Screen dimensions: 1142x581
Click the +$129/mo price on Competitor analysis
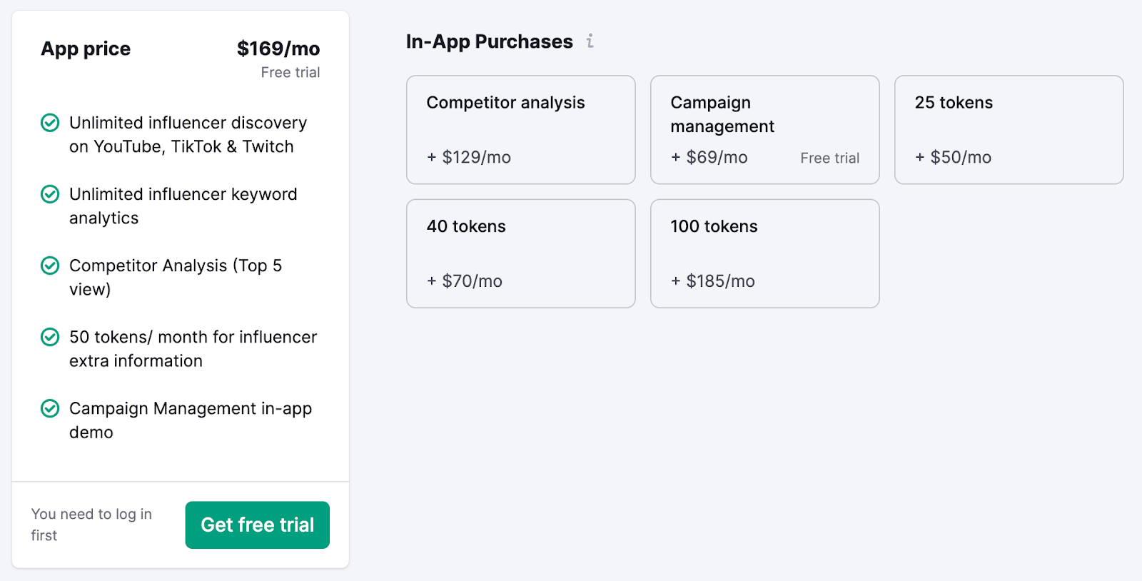pos(468,157)
